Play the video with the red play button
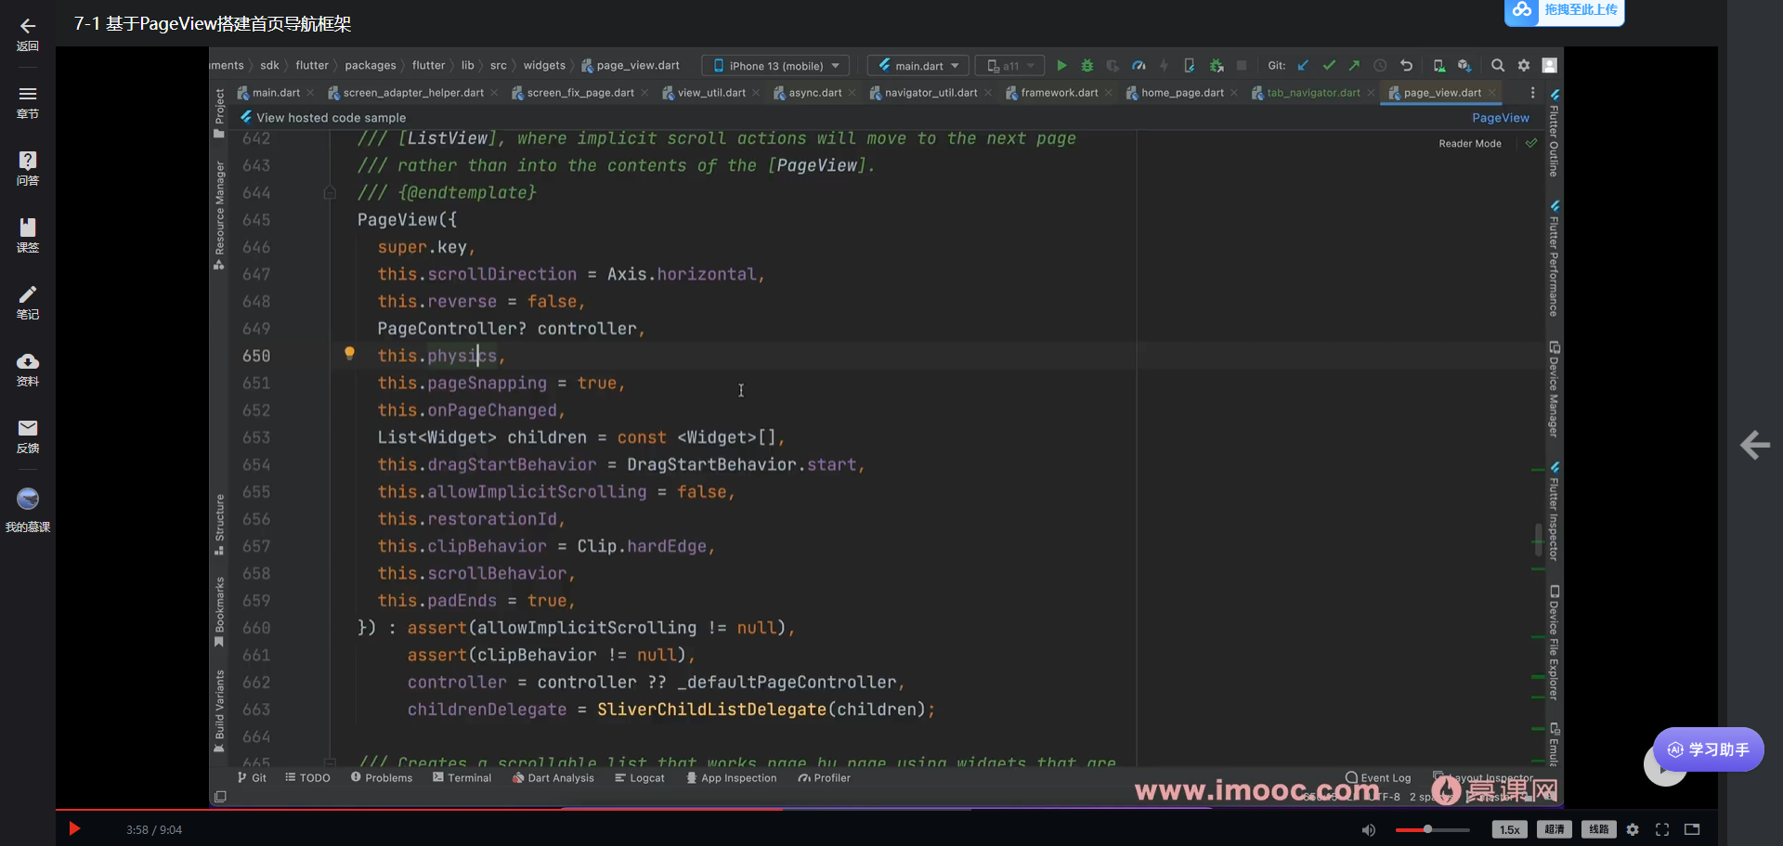1783x846 pixels. (x=74, y=829)
